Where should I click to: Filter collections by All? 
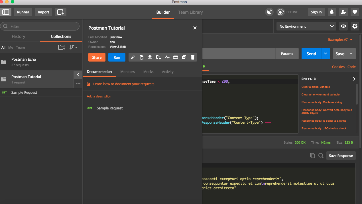3,48
